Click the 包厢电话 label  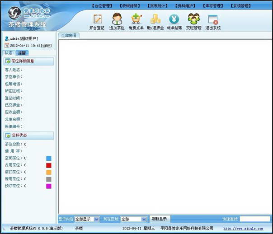tap(14, 84)
